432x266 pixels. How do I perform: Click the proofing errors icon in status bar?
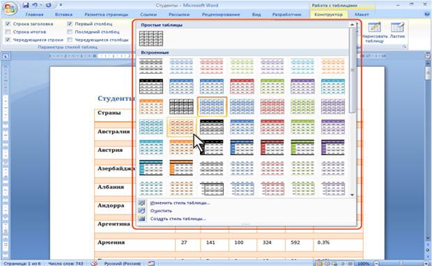(x=94, y=263)
